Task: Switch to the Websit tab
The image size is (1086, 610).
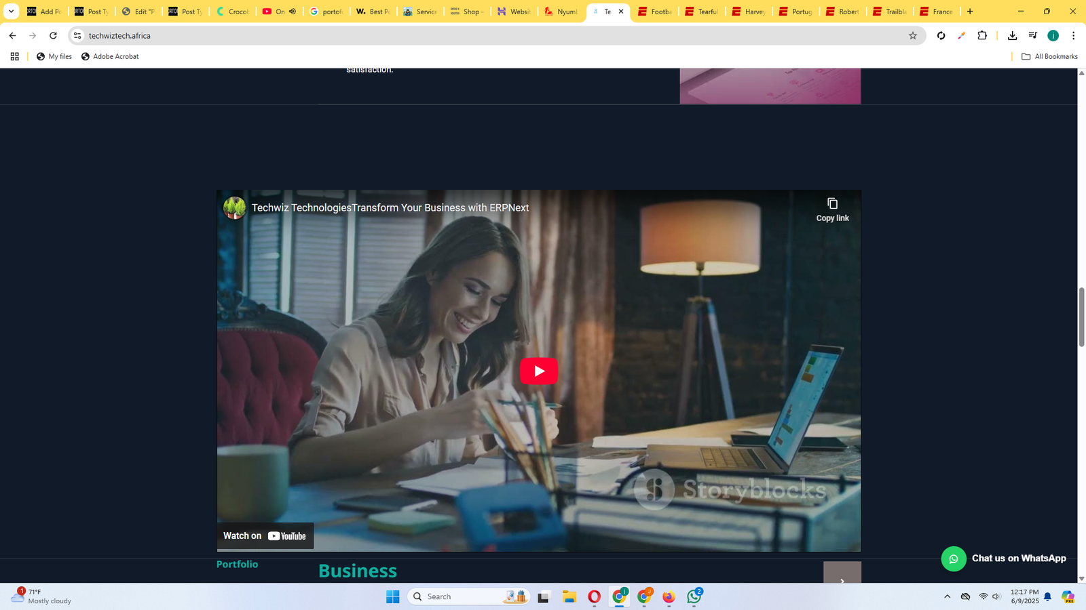Action: coord(514,12)
